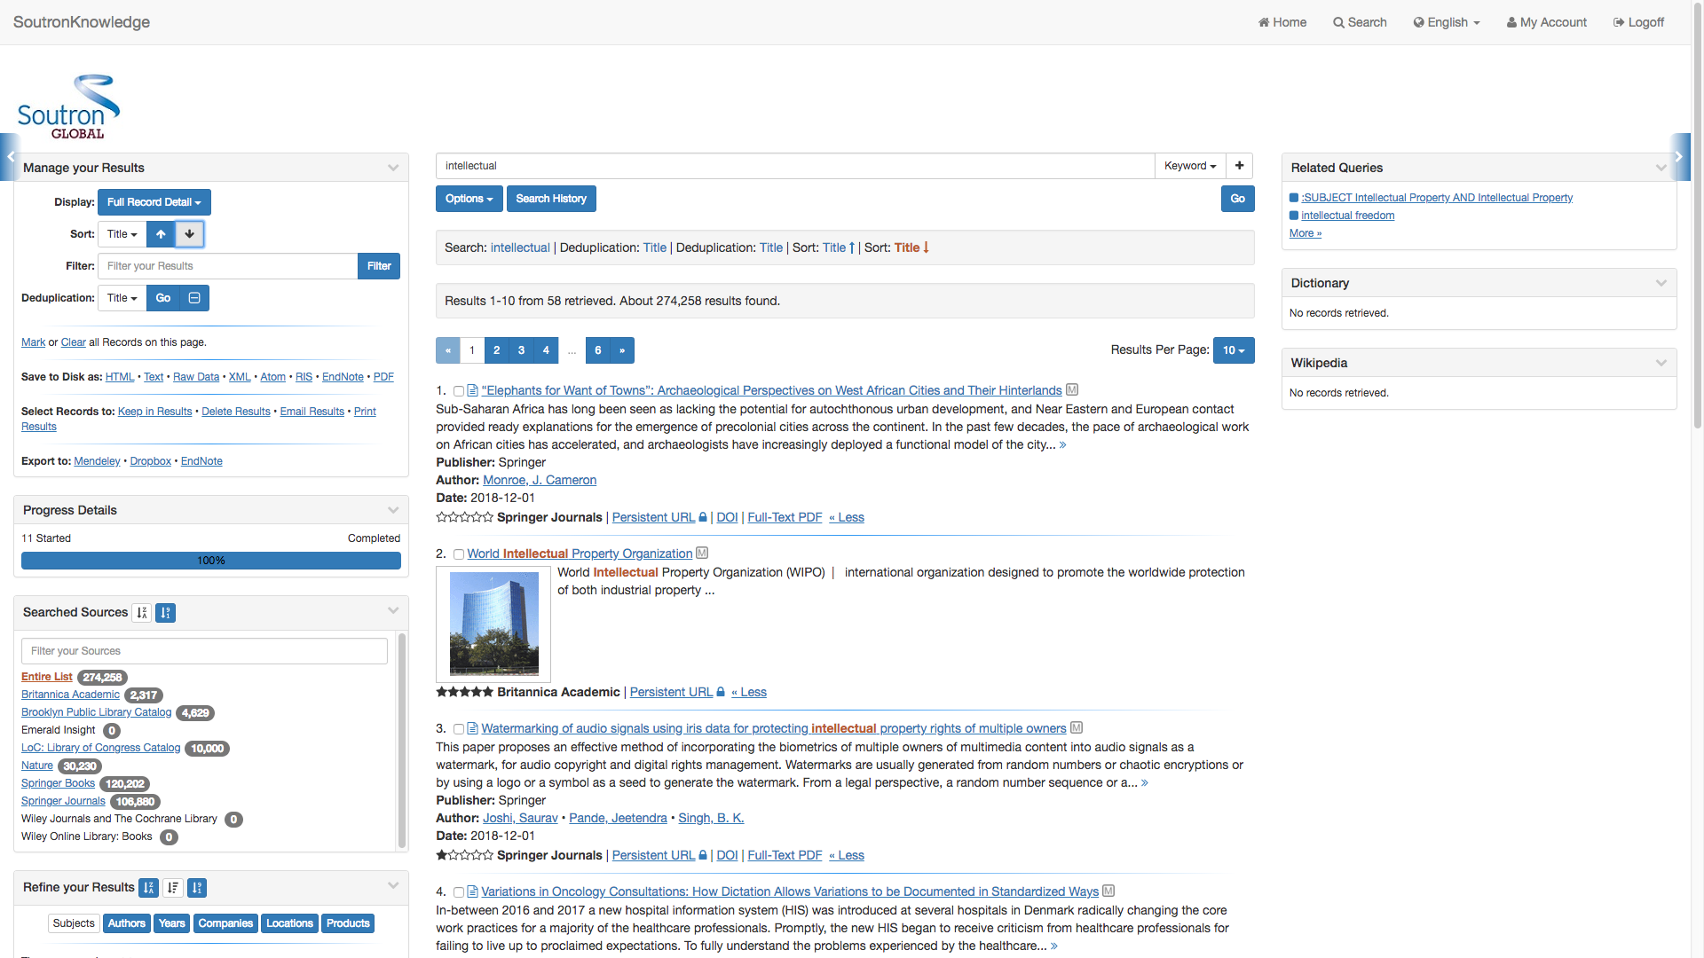
Task: Open the Options dropdown button
Action: 469,199
